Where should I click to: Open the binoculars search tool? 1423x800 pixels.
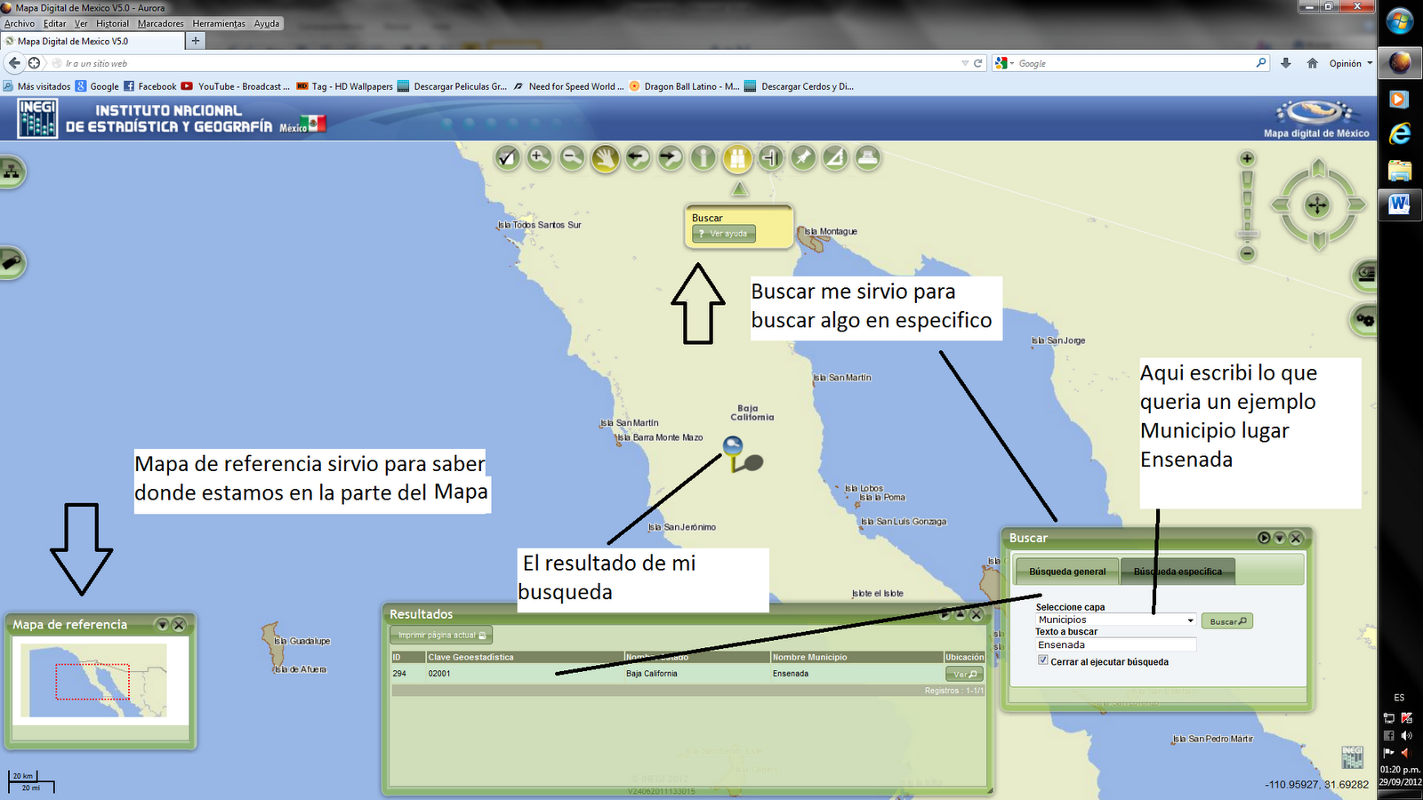[737, 159]
